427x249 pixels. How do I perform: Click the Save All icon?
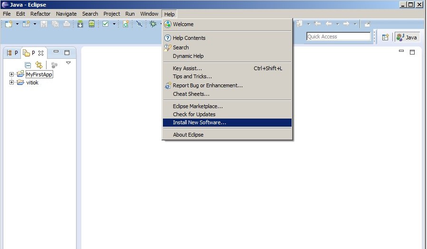[x=55, y=24]
